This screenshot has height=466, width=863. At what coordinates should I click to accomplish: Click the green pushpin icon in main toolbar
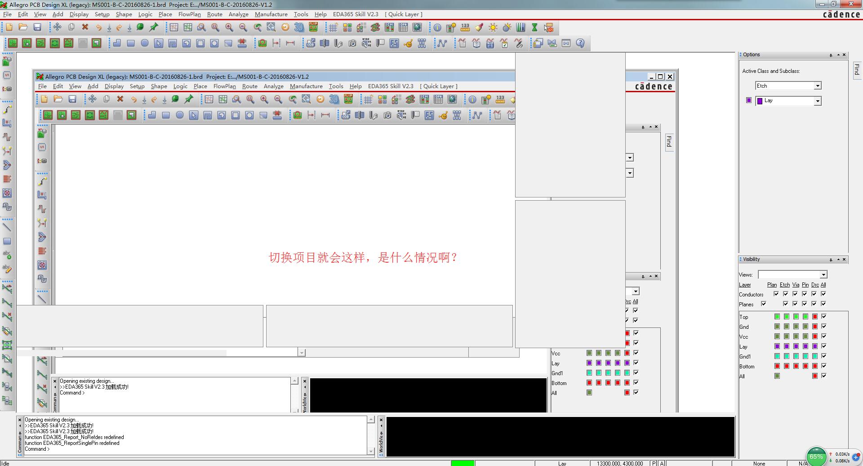tap(154, 27)
